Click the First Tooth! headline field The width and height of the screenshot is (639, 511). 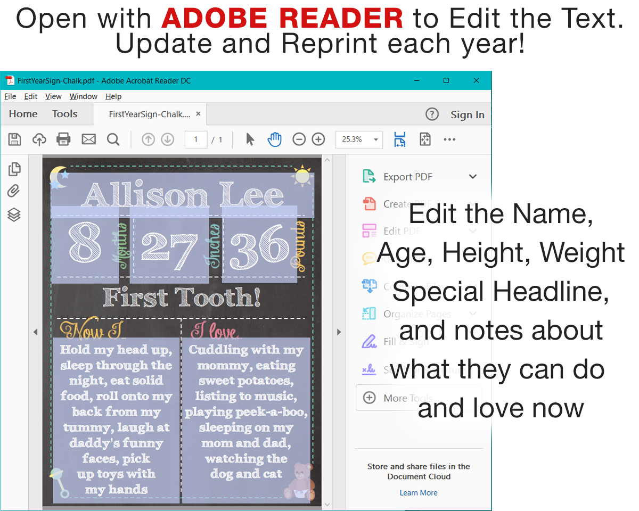(181, 297)
